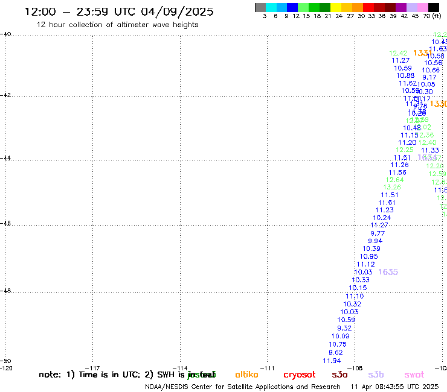This screenshot has width=447, height=392.
Task: Click the green wave height value 12.64
Action: 395,180
